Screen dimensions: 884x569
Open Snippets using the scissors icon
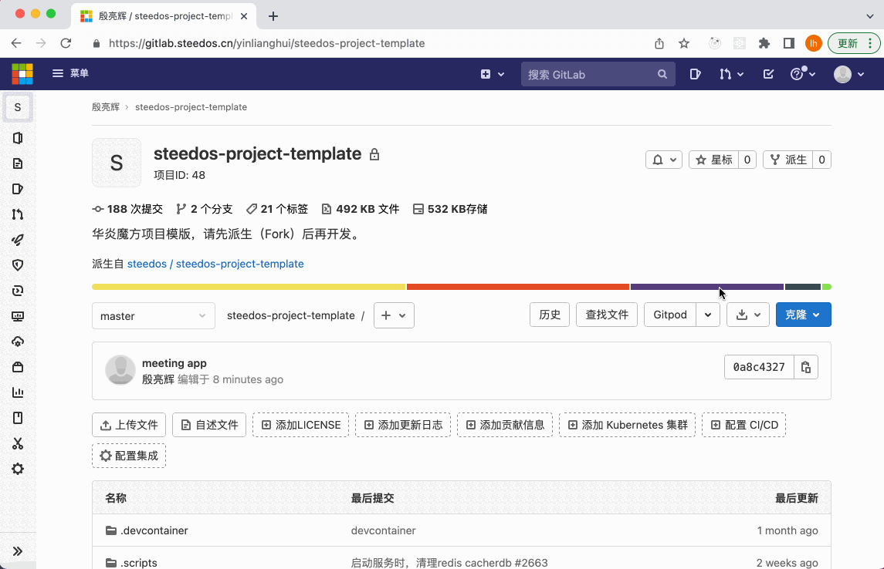click(18, 443)
